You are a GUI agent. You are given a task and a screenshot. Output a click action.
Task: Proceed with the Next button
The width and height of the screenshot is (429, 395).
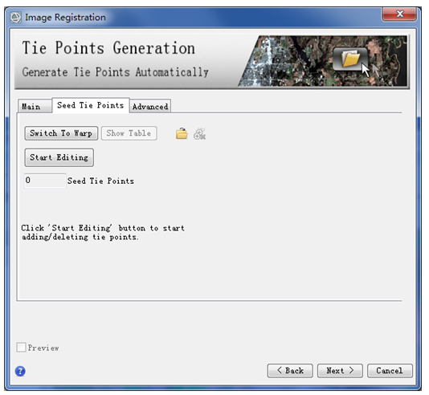tap(340, 371)
